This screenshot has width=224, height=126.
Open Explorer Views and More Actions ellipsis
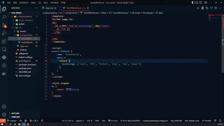tap(36, 8)
